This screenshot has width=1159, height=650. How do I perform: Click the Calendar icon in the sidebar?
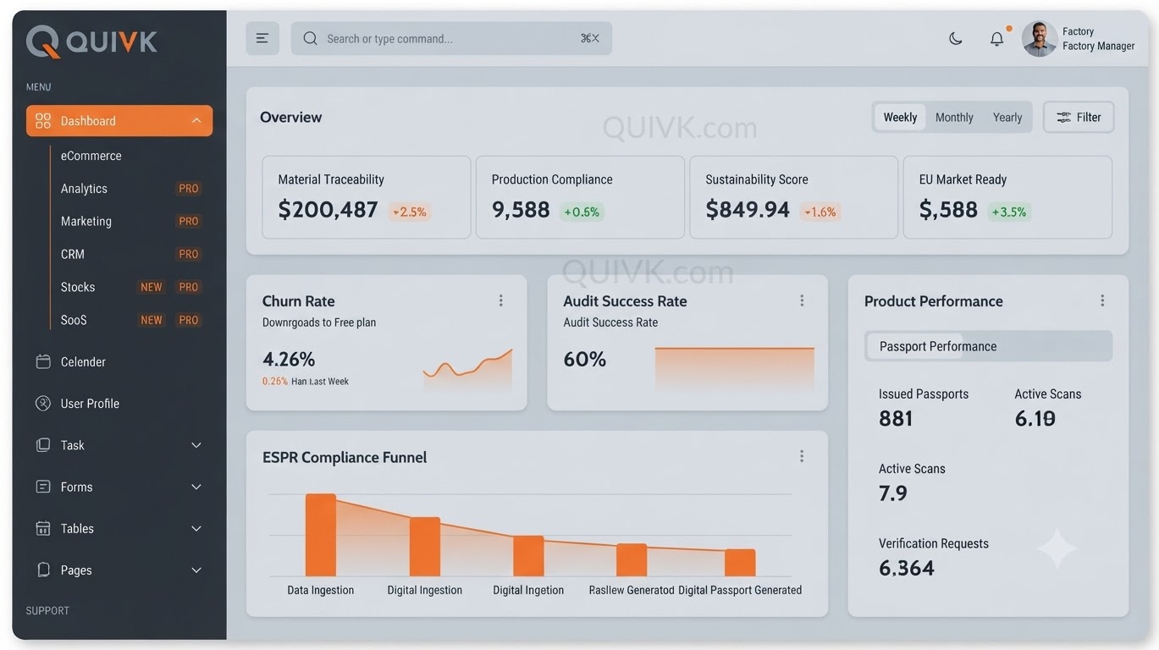tap(43, 361)
